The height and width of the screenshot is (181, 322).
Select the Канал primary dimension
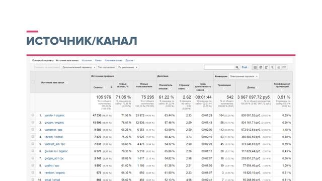(x=98, y=60)
